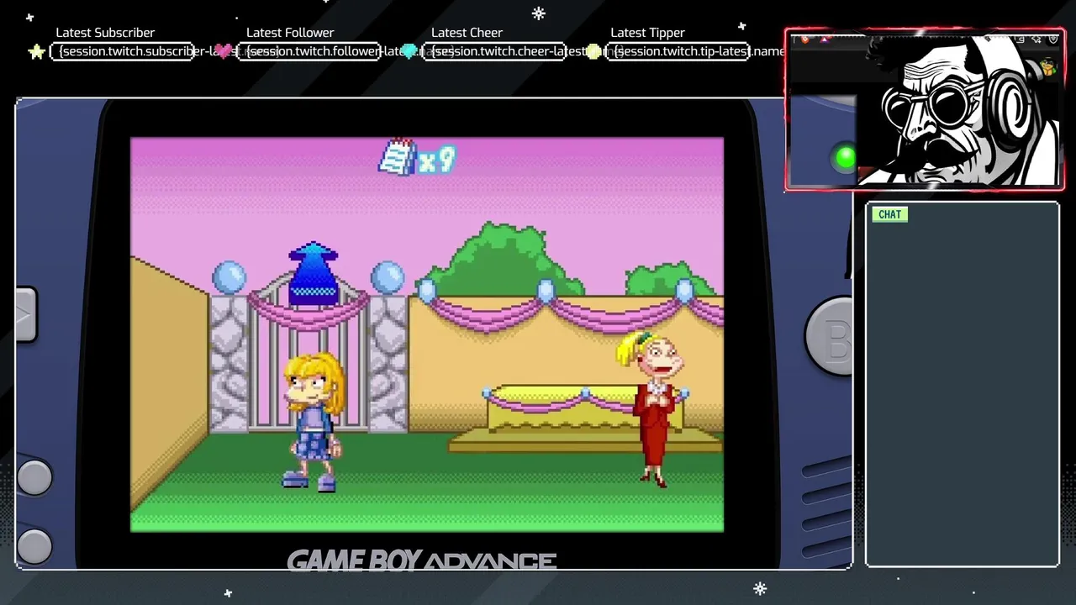Click the 'Latest Tipper' heading
The width and height of the screenshot is (1076, 605).
pos(647,33)
